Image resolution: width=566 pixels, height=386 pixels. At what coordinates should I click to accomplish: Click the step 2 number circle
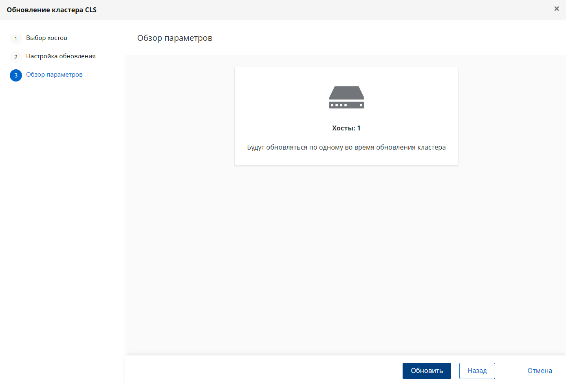[16, 57]
